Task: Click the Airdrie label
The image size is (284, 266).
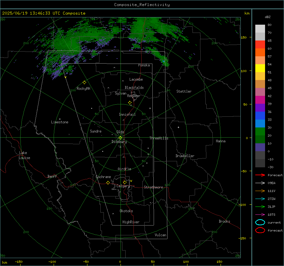Action: pos(124,169)
